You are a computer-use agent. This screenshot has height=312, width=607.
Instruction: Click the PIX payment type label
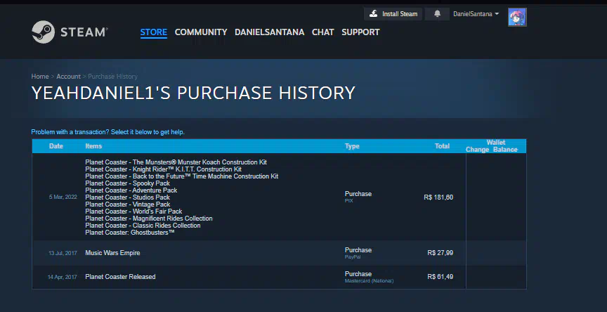[x=348, y=201]
